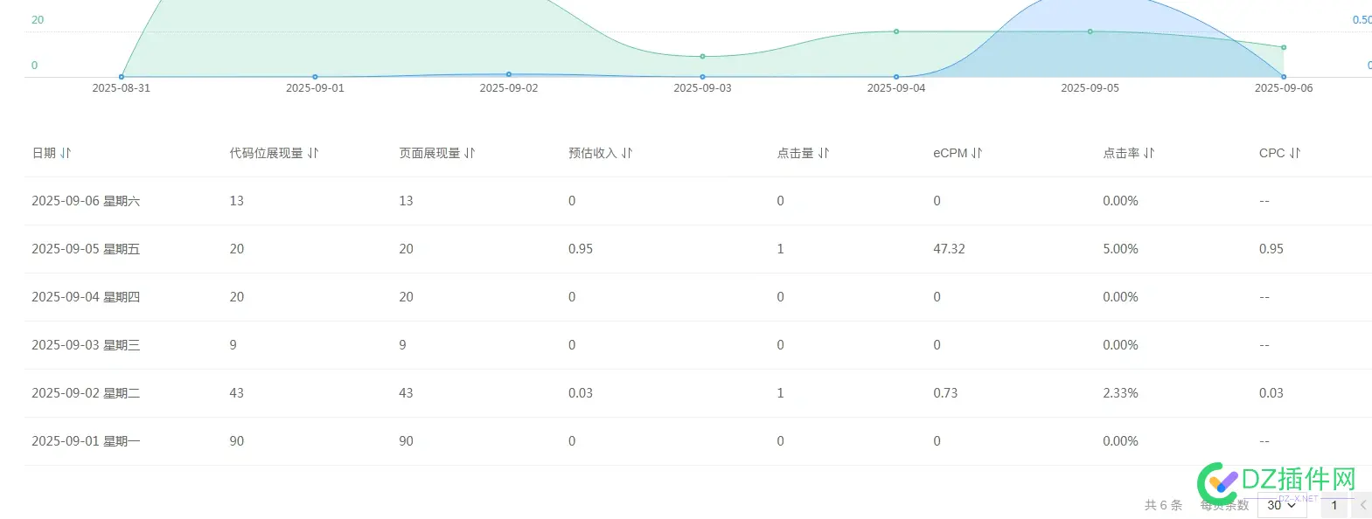Click the 2025-09-06 green chart point
The width and height of the screenshot is (1372, 519).
[x=1284, y=47]
